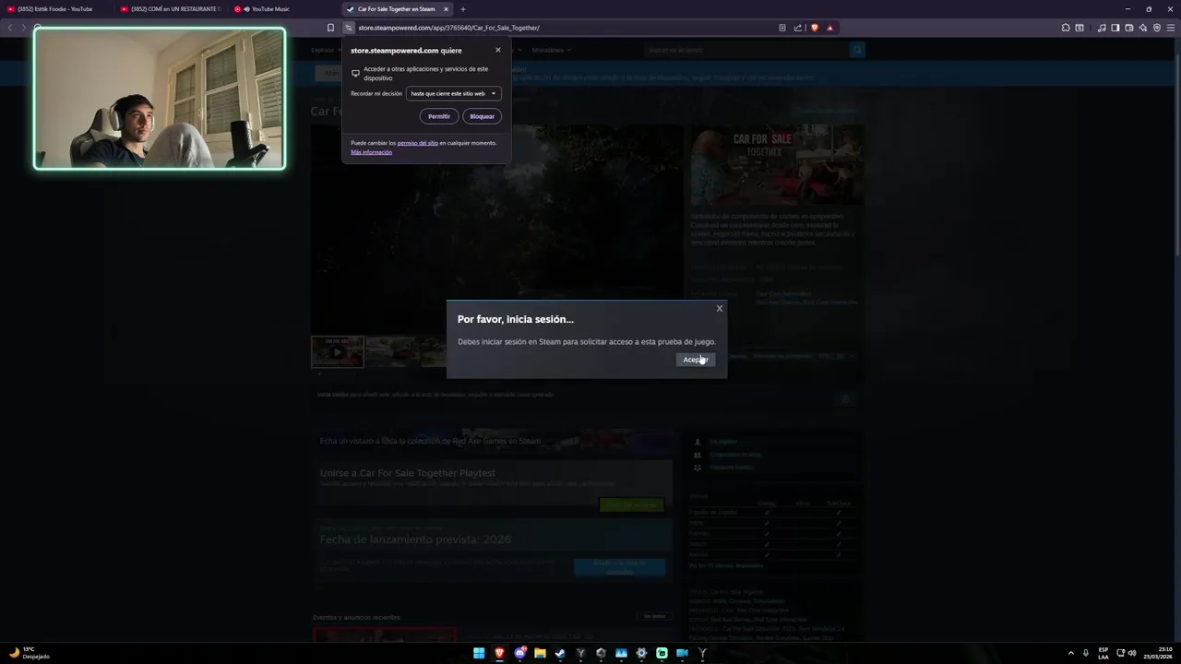Open the weather widget showing Despejado
1181x664 pixels.
pyautogui.click(x=29, y=653)
